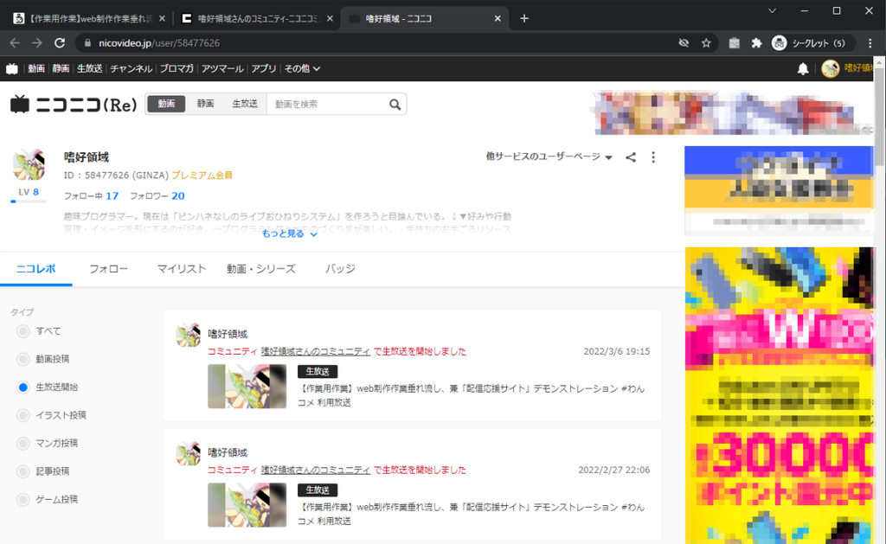Select the 動画投稿 filter radio button
886x544 pixels.
point(23,359)
